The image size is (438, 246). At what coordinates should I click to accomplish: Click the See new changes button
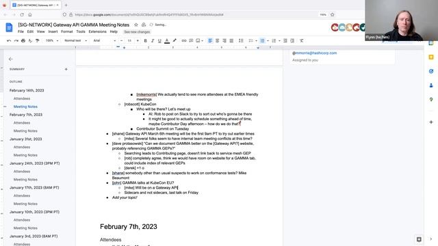(x=137, y=32)
